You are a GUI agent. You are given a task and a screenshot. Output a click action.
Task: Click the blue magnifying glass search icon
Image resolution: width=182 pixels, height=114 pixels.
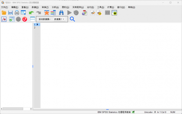72,19
